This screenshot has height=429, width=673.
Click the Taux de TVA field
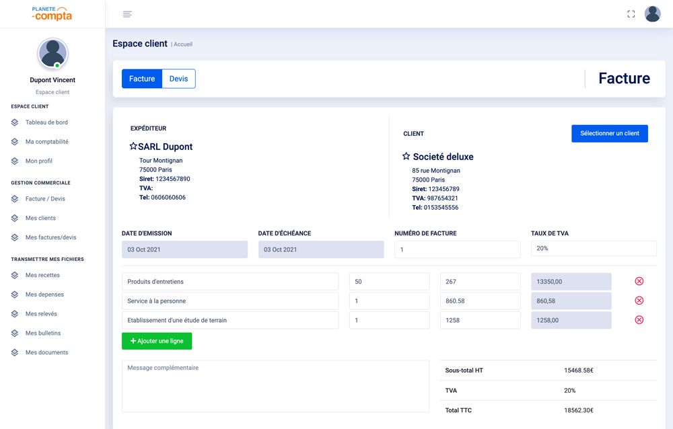pyautogui.click(x=593, y=248)
